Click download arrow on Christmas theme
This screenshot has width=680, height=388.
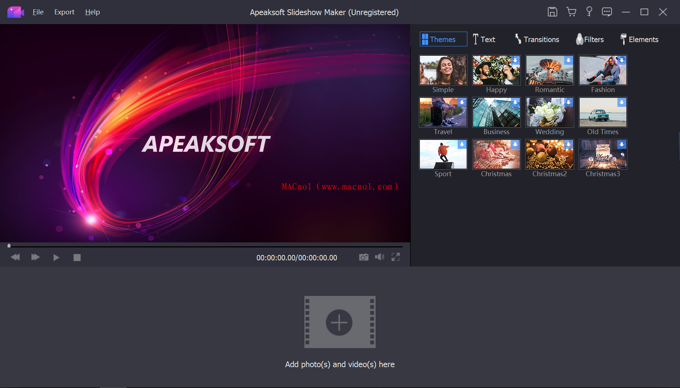pyautogui.click(x=515, y=145)
